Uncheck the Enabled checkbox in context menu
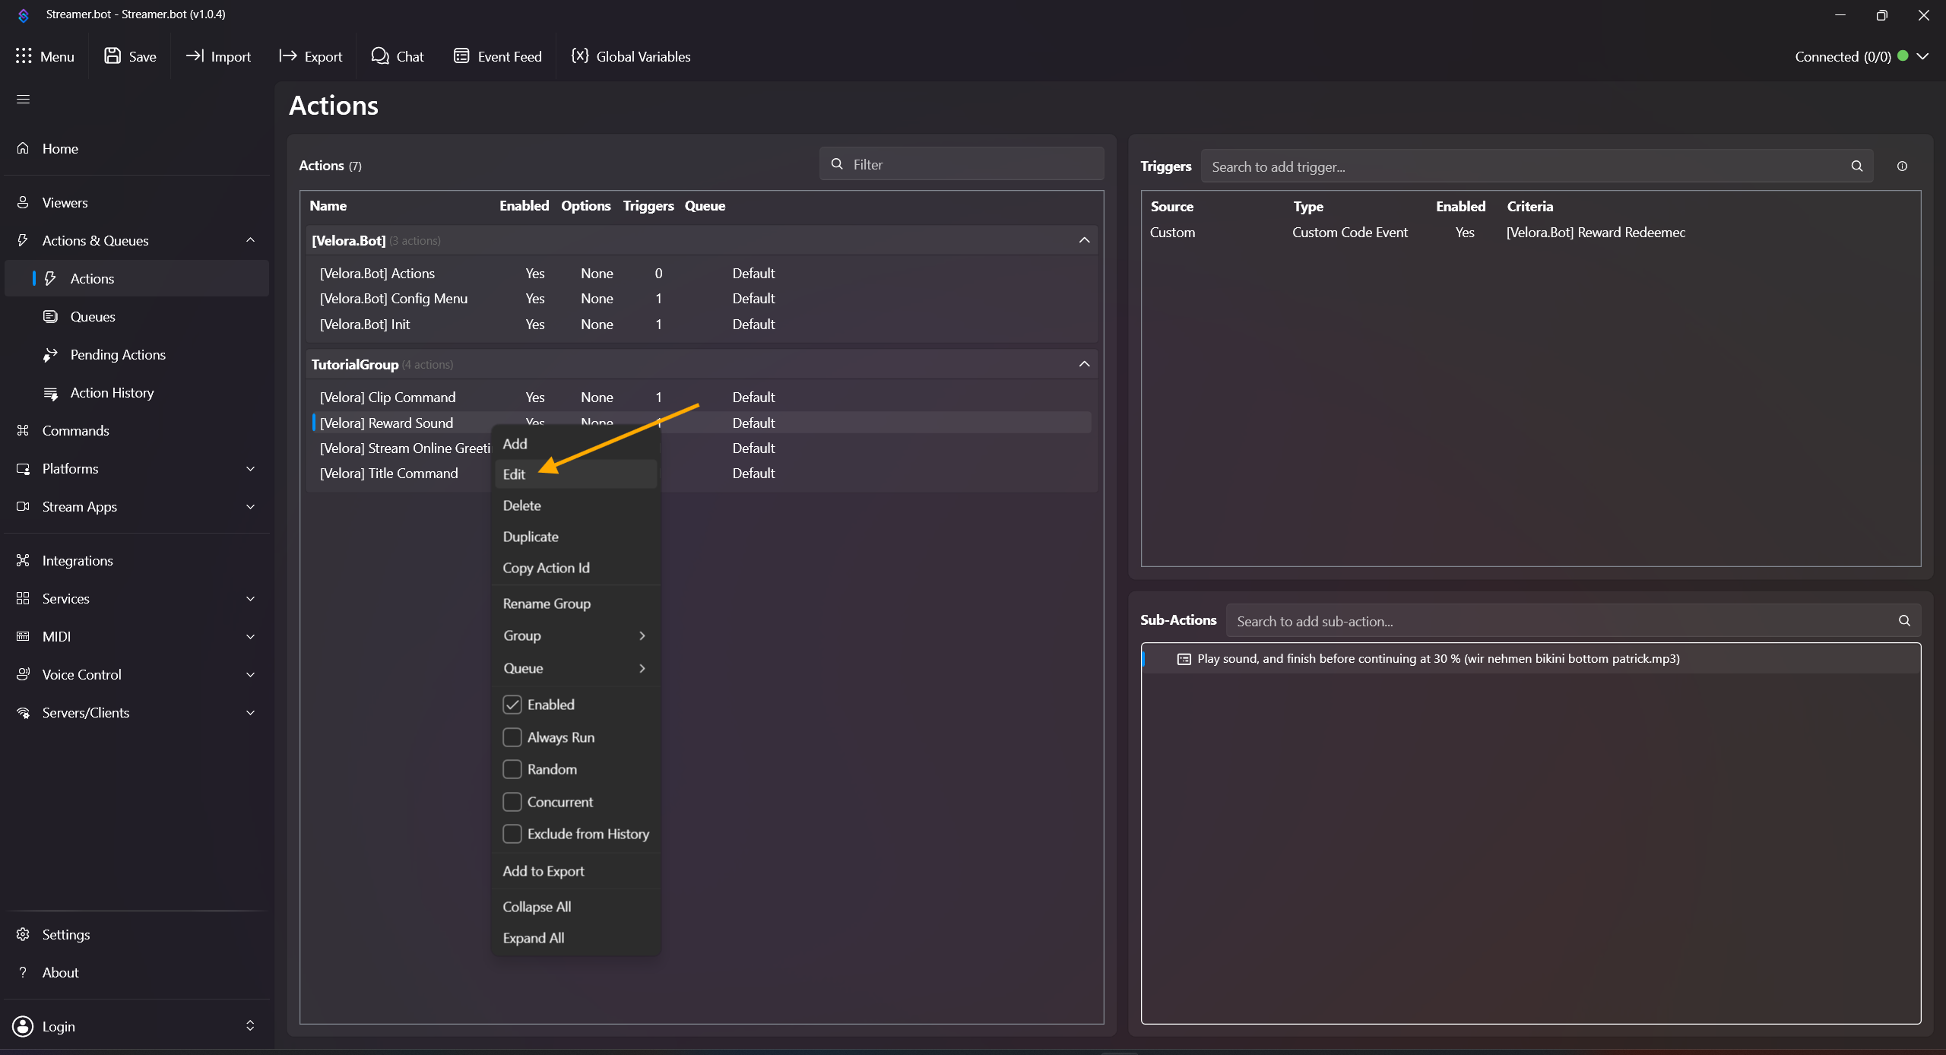This screenshot has width=1946, height=1055. [x=512, y=705]
